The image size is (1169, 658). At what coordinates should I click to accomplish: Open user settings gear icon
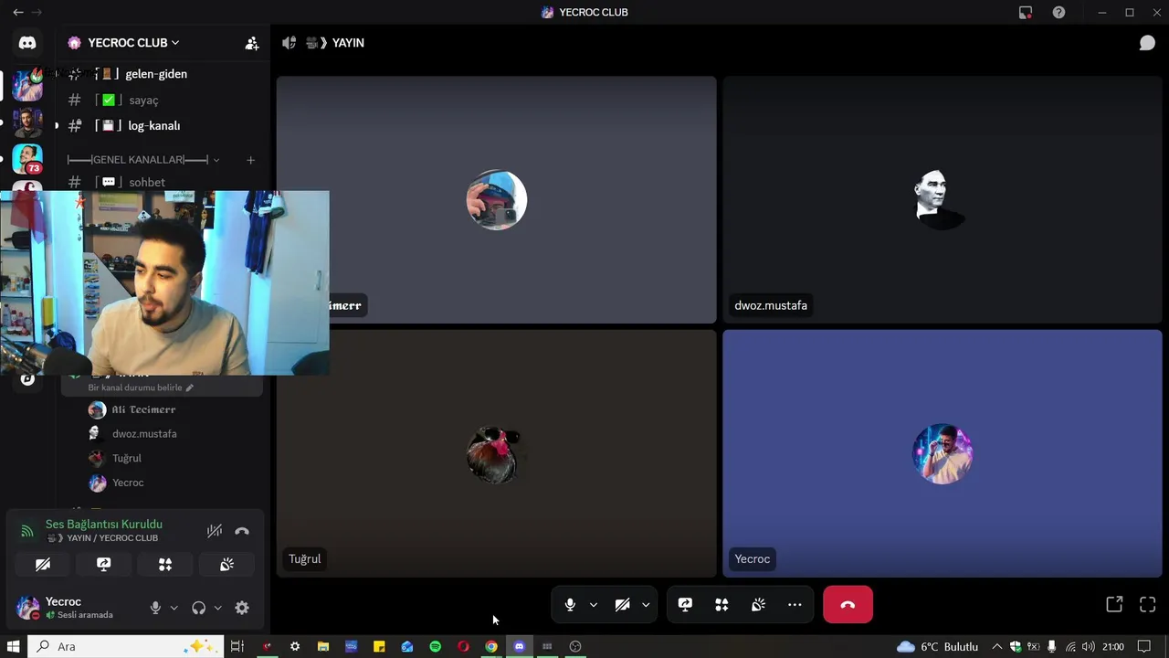(242, 608)
